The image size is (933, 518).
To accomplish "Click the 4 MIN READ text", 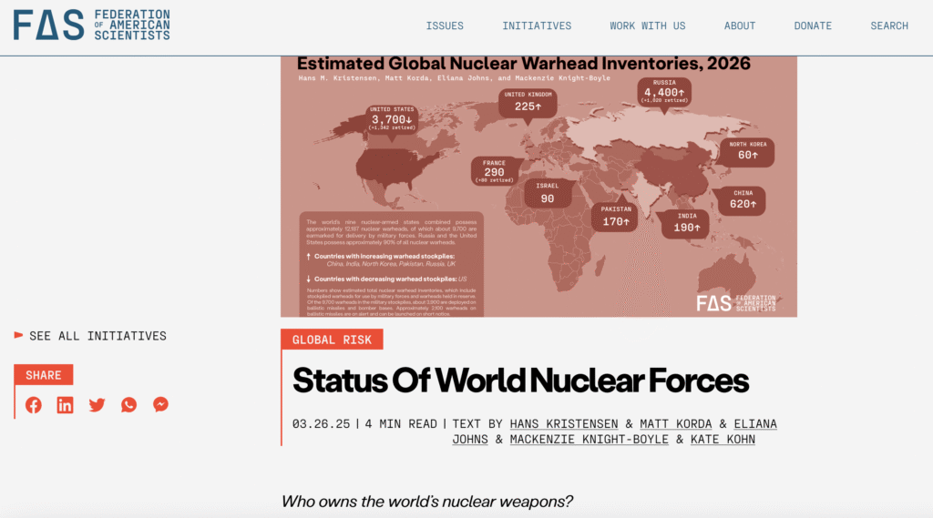I will tap(401, 424).
